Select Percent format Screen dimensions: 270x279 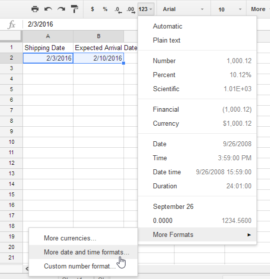click(x=197, y=75)
